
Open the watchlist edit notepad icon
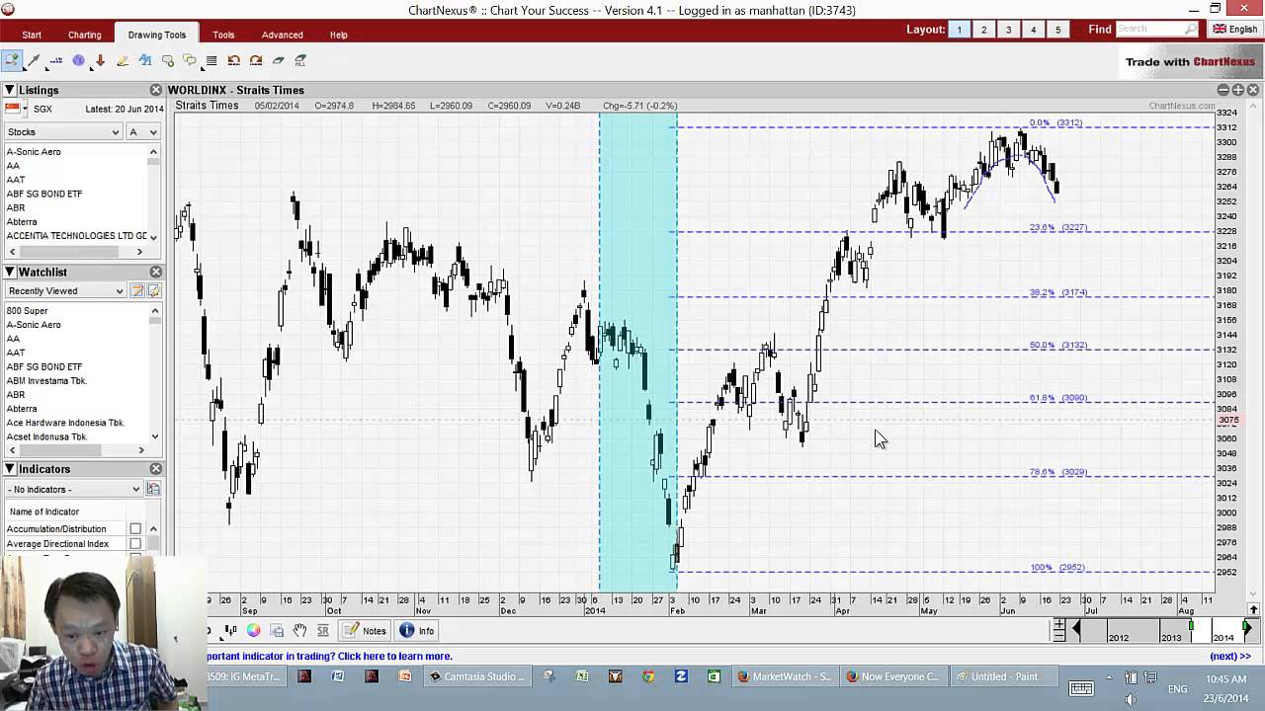tap(138, 291)
